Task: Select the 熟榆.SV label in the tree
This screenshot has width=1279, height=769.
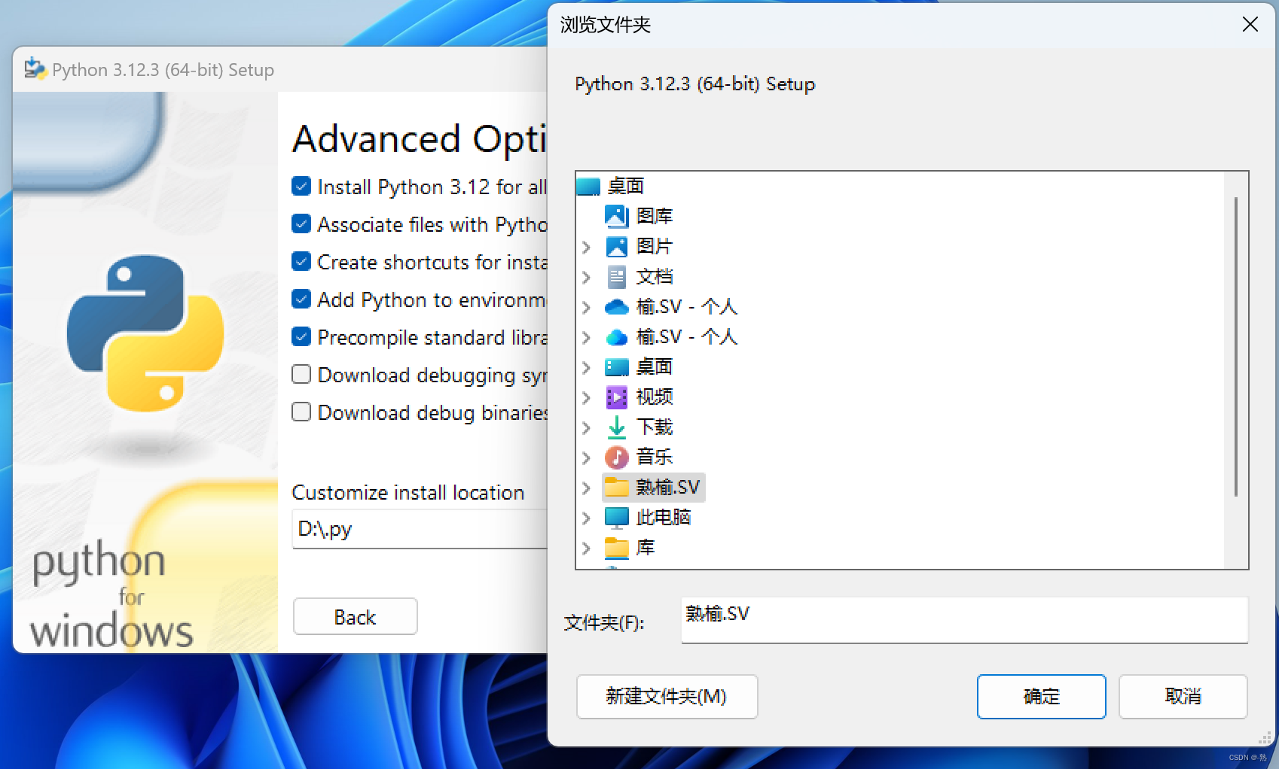Action: click(x=668, y=488)
